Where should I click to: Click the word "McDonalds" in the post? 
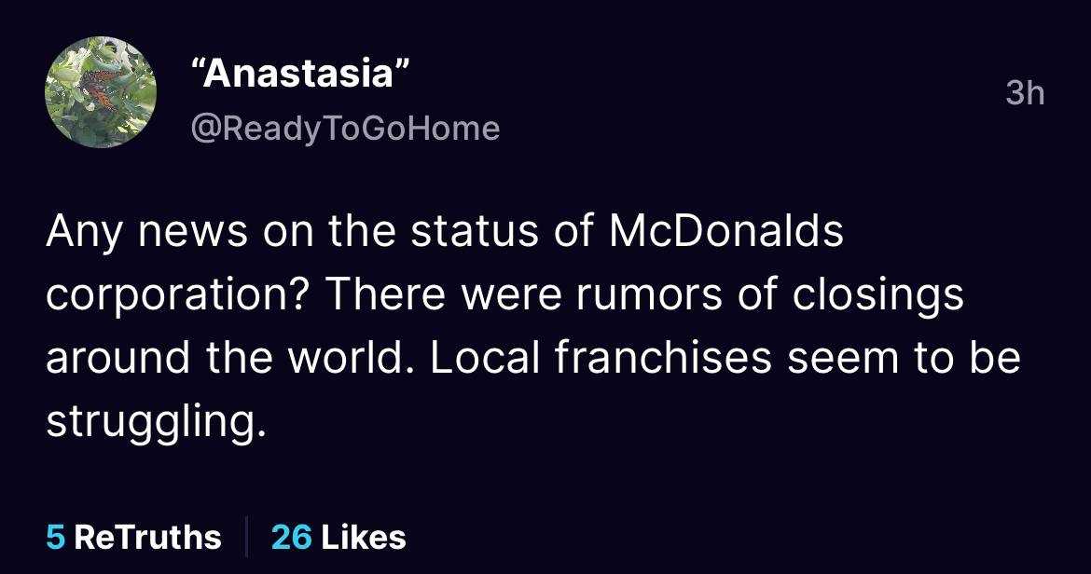725,232
